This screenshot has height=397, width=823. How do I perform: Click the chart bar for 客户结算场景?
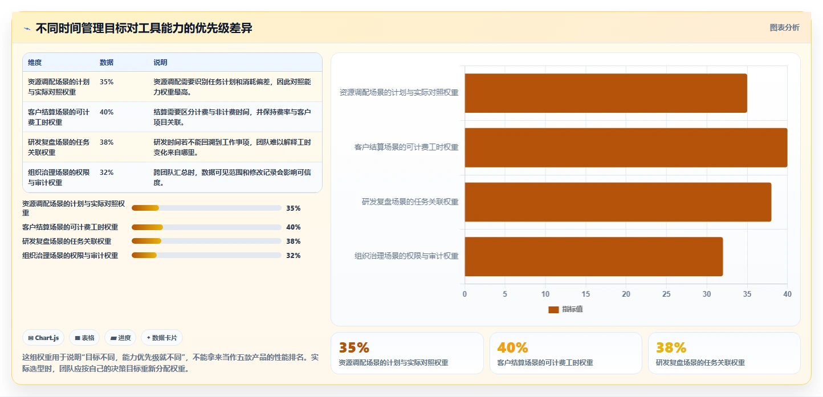tap(626, 148)
